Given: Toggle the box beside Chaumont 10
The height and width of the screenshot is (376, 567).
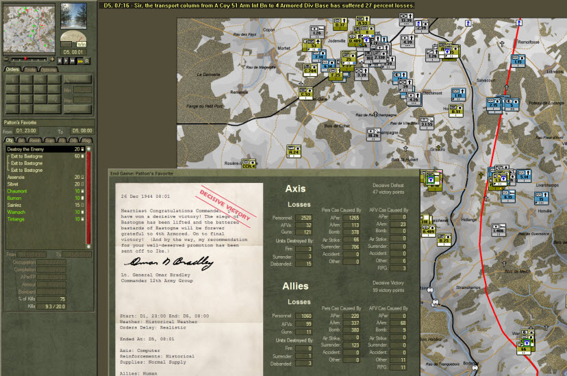Looking at the screenshot, I should tap(82, 191).
